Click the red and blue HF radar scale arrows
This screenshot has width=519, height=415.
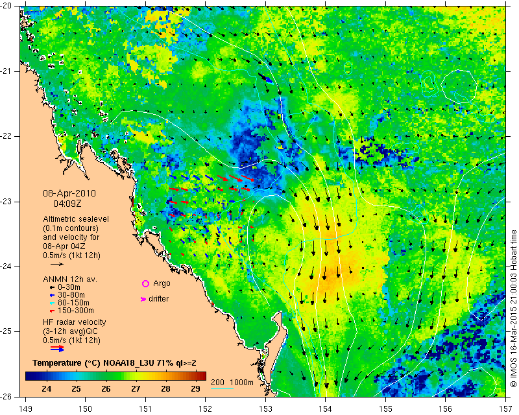(x=57, y=348)
